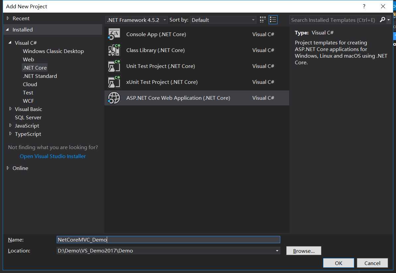Screen dimensions: 396x273
Task: Click the OK button
Action: [338, 263]
